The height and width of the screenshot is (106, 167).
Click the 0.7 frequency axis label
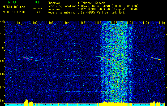click(x=2, y=87)
